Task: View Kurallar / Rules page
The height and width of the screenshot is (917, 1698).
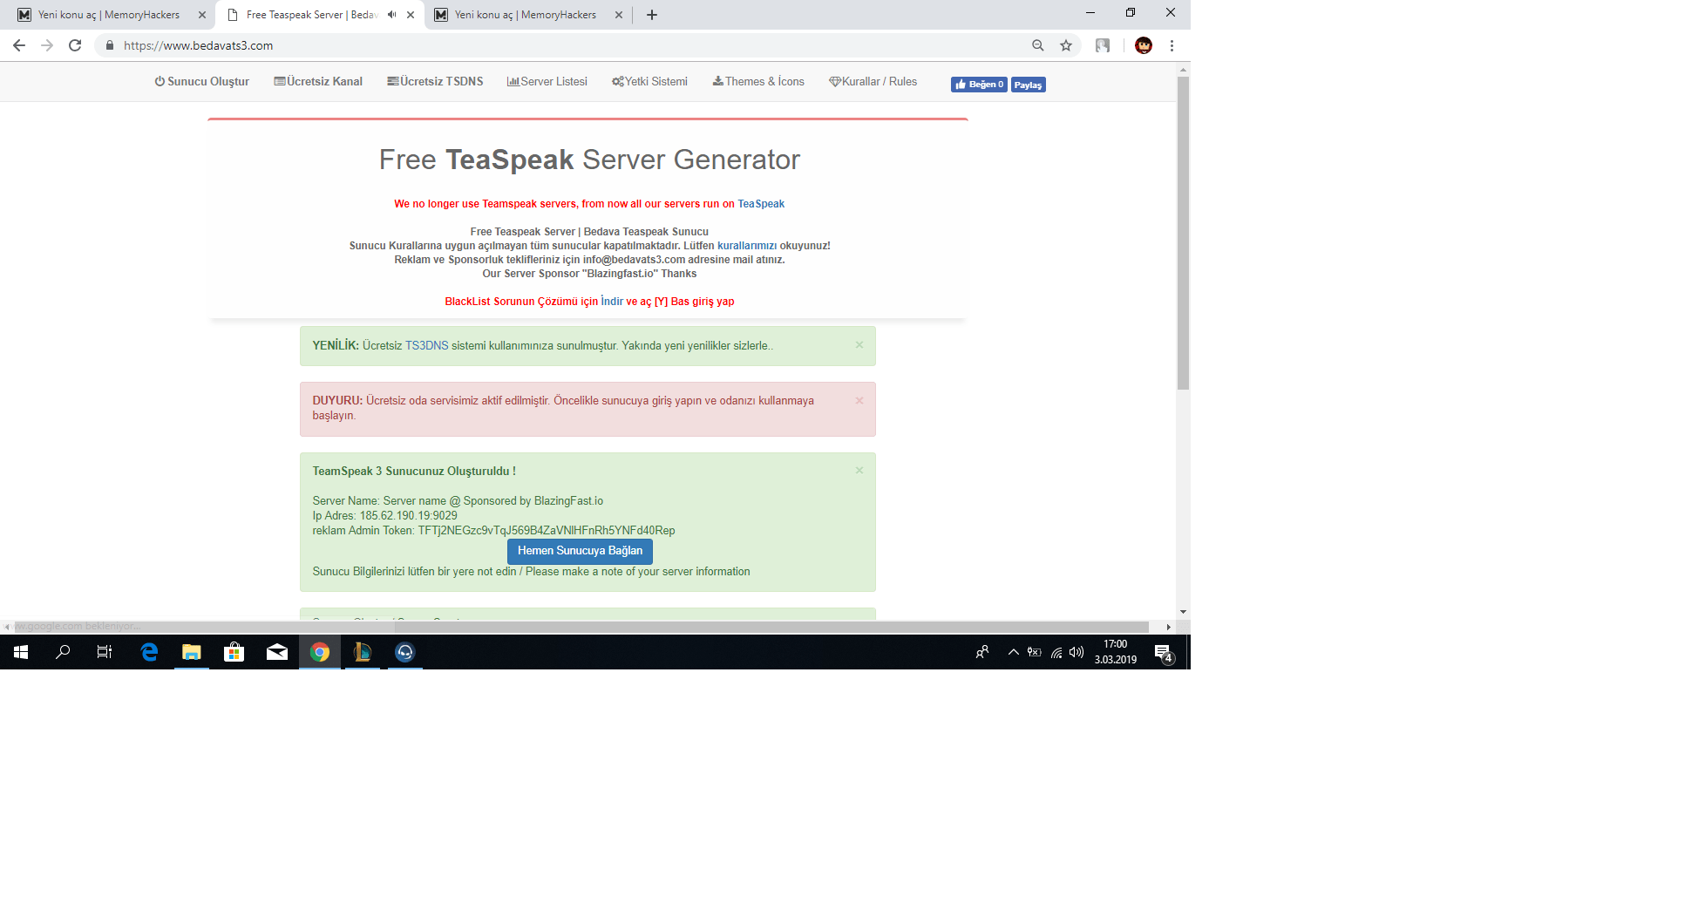Action: tap(873, 82)
